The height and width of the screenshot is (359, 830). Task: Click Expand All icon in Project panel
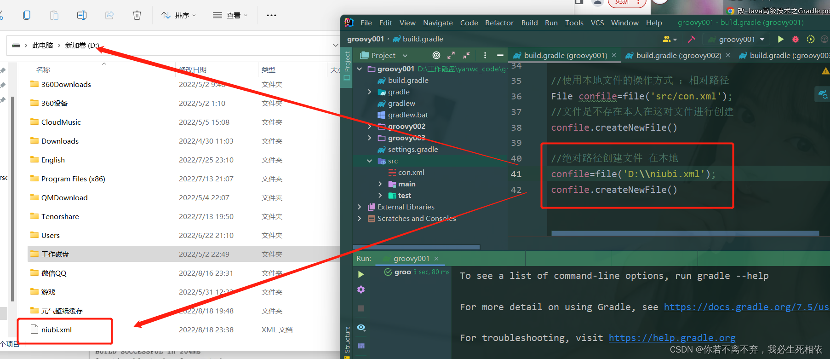tap(451, 55)
